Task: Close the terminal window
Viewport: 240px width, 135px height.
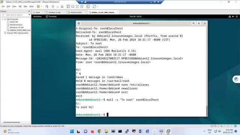Action: [x=205, y=23]
